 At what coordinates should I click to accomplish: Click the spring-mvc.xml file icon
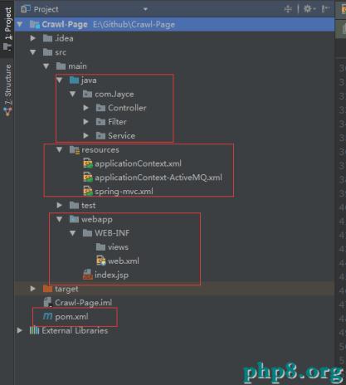point(88,191)
